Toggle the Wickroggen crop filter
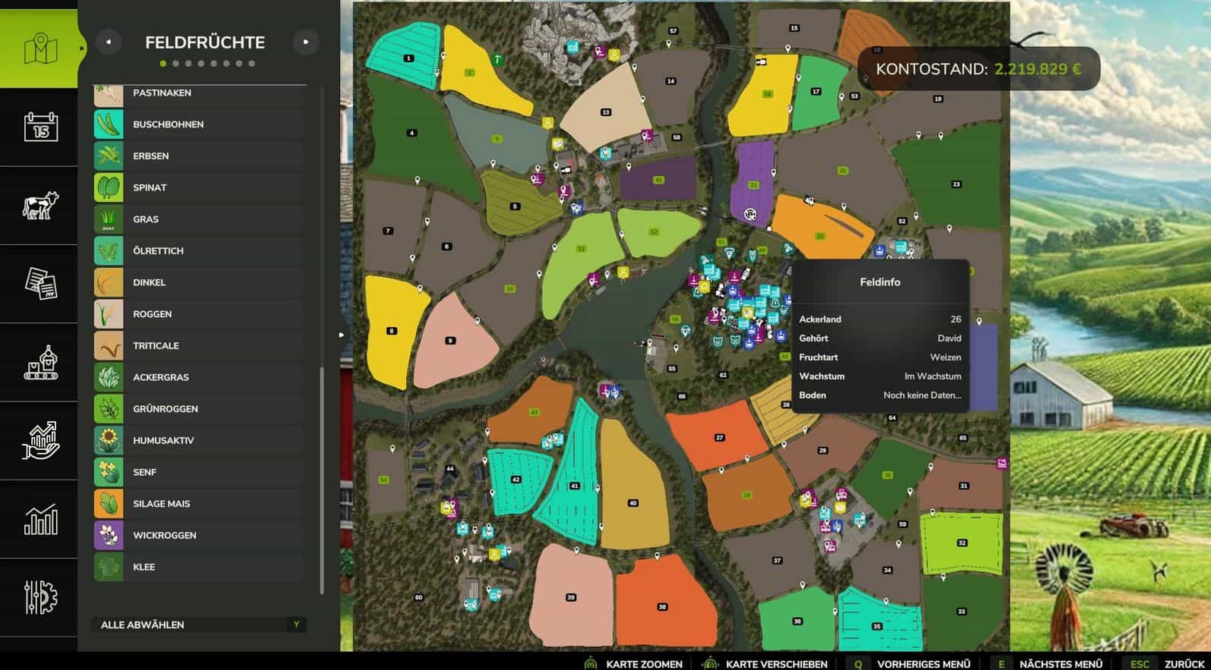 199,536
